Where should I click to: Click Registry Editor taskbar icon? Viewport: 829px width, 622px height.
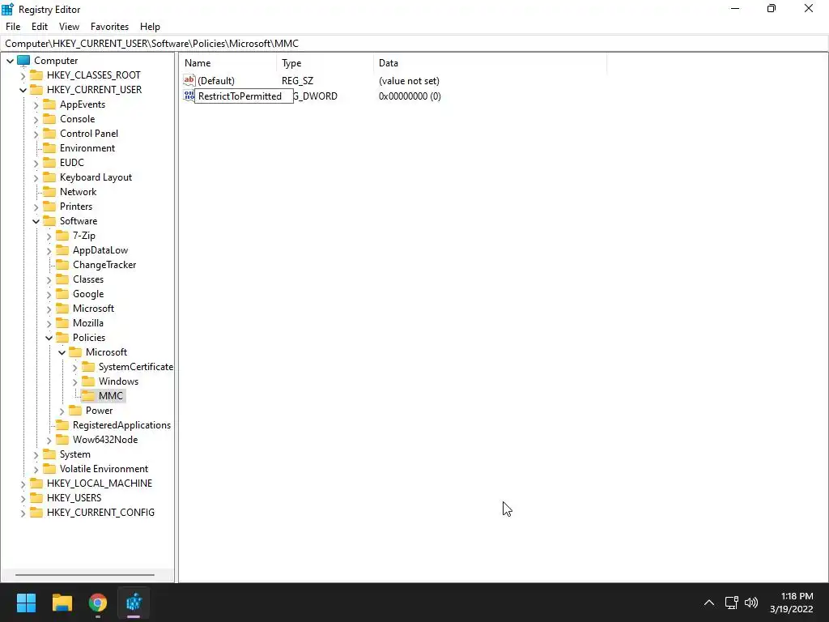pos(134,603)
